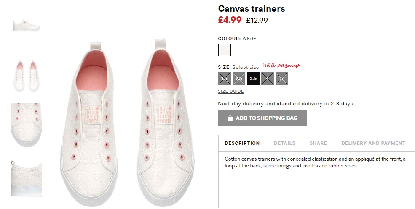The width and height of the screenshot is (415, 209).
Task: Click the shopping bag icon on button
Action: 230,118
